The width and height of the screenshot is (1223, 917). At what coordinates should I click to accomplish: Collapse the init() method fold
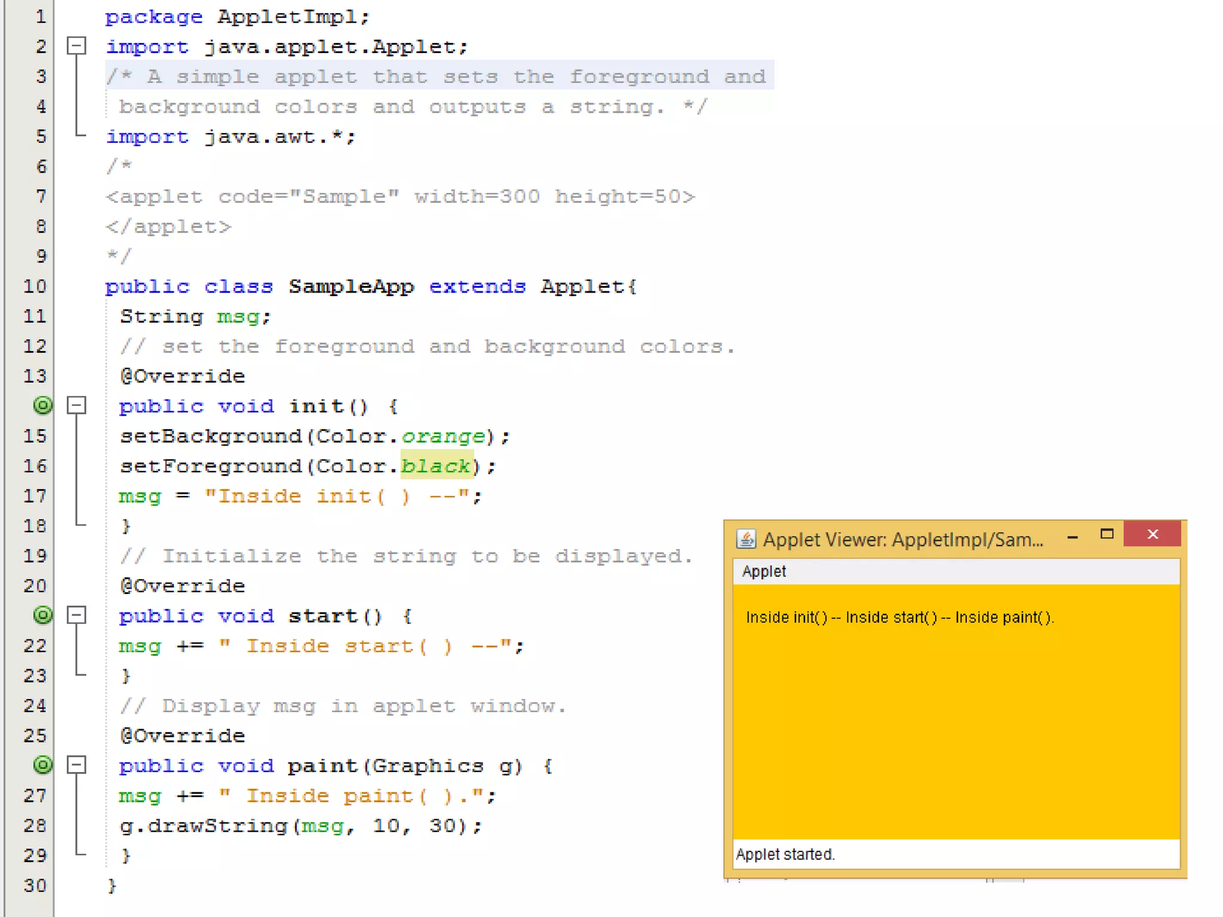76,406
